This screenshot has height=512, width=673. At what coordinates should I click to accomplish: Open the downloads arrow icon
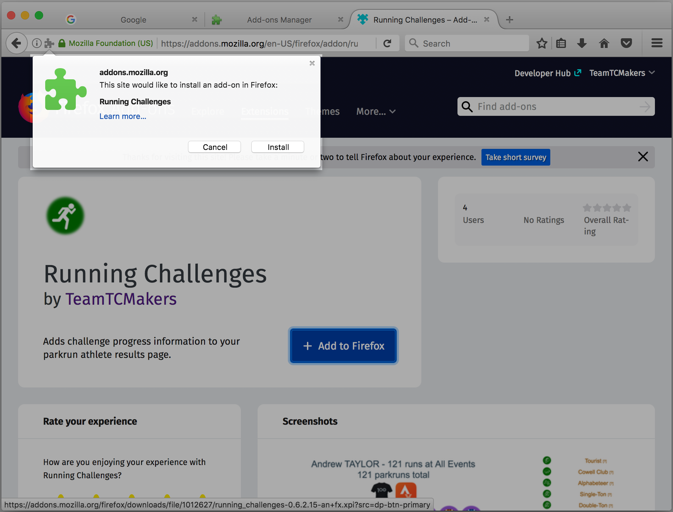click(582, 43)
